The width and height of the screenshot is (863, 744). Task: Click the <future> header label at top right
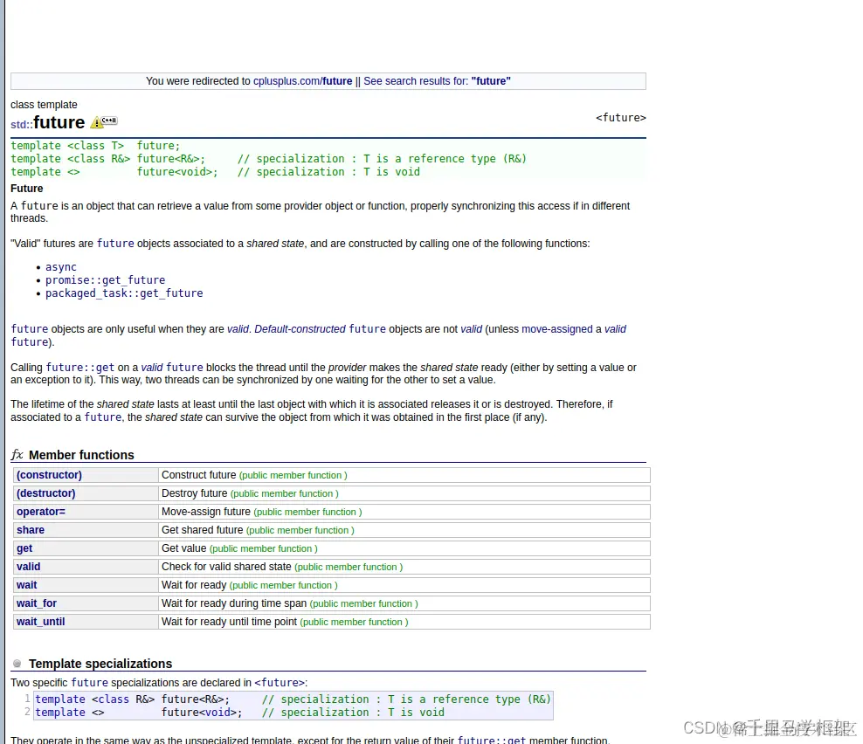pyautogui.click(x=621, y=117)
